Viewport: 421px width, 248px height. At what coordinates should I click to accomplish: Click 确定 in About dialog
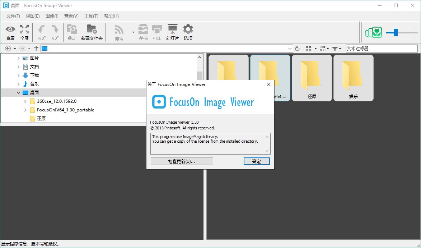tap(256, 161)
